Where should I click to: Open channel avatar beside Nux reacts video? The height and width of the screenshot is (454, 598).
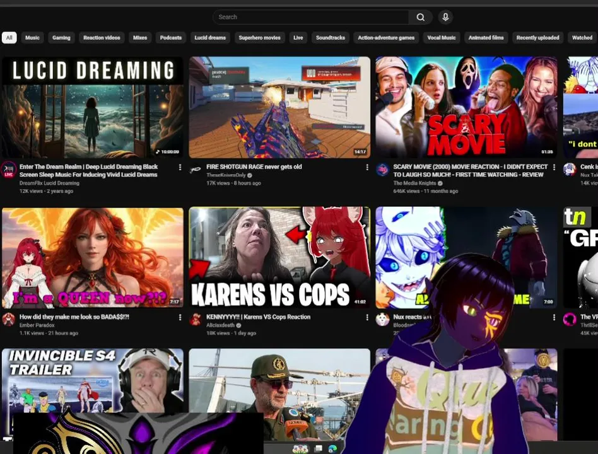pyautogui.click(x=382, y=320)
